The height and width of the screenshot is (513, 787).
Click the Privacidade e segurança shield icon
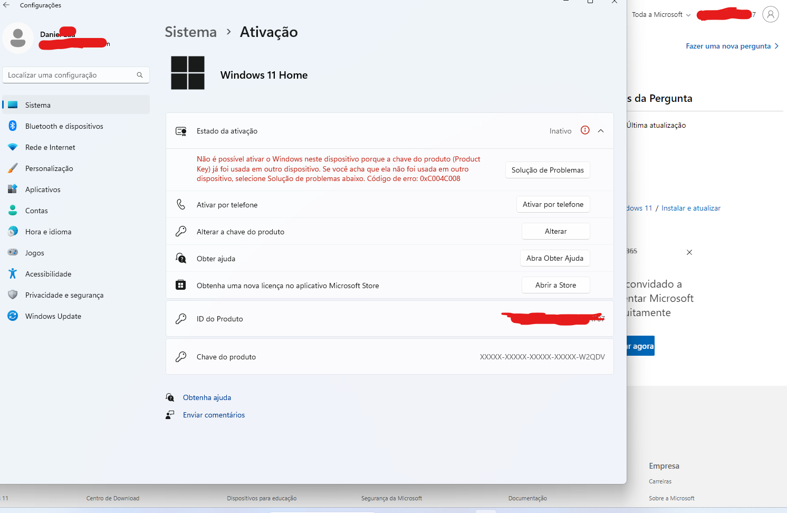pos(13,294)
